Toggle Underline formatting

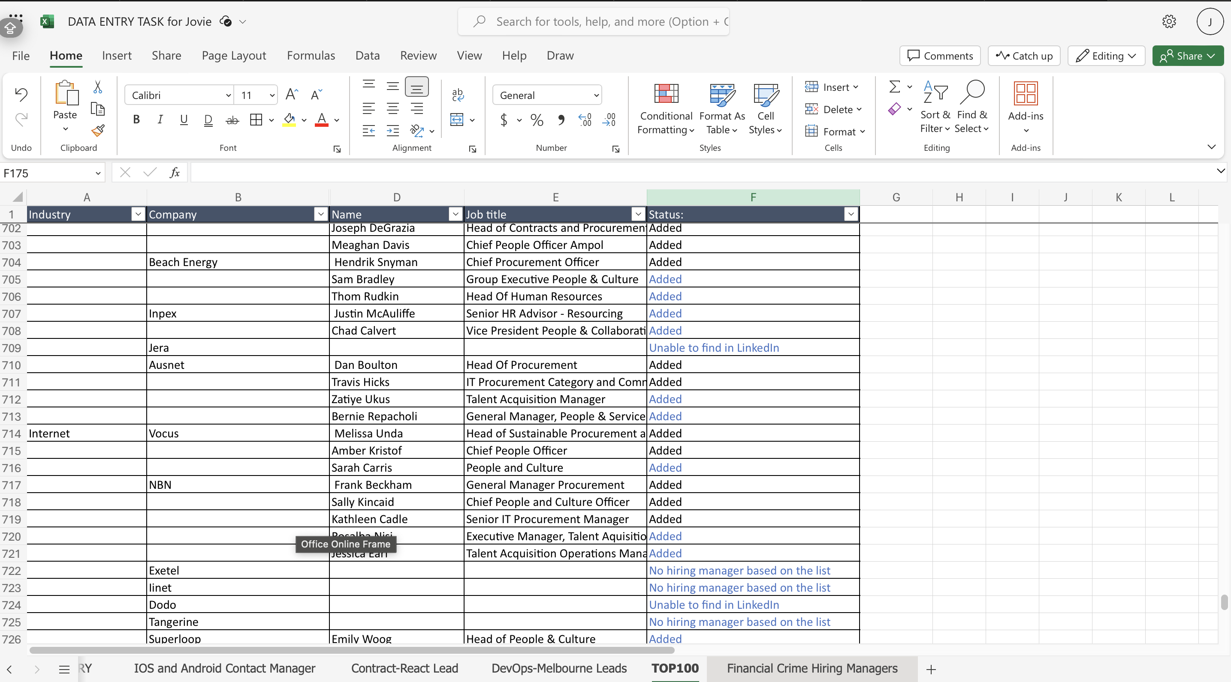tap(184, 120)
